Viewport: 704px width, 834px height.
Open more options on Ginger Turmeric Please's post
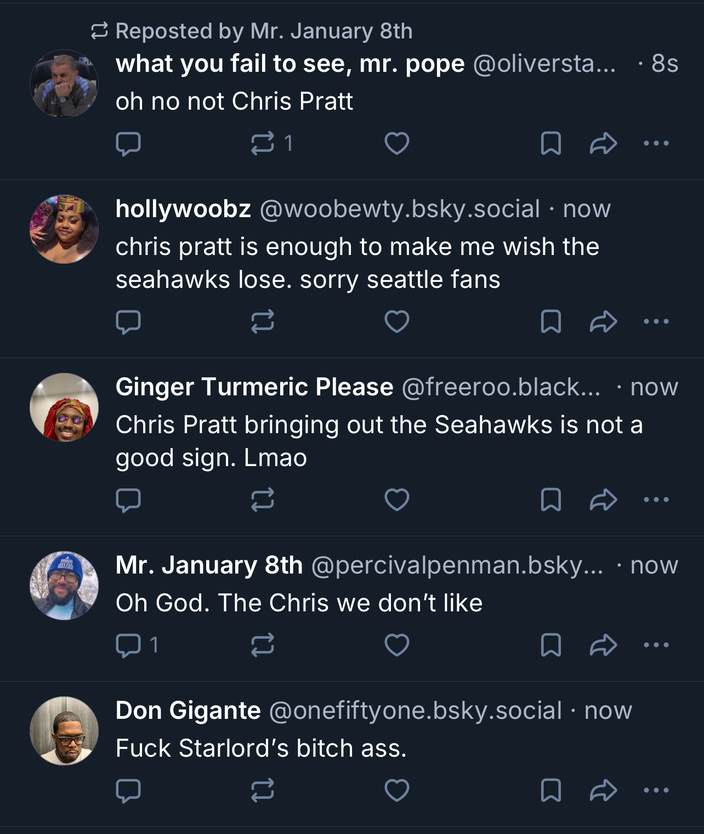(656, 500)
